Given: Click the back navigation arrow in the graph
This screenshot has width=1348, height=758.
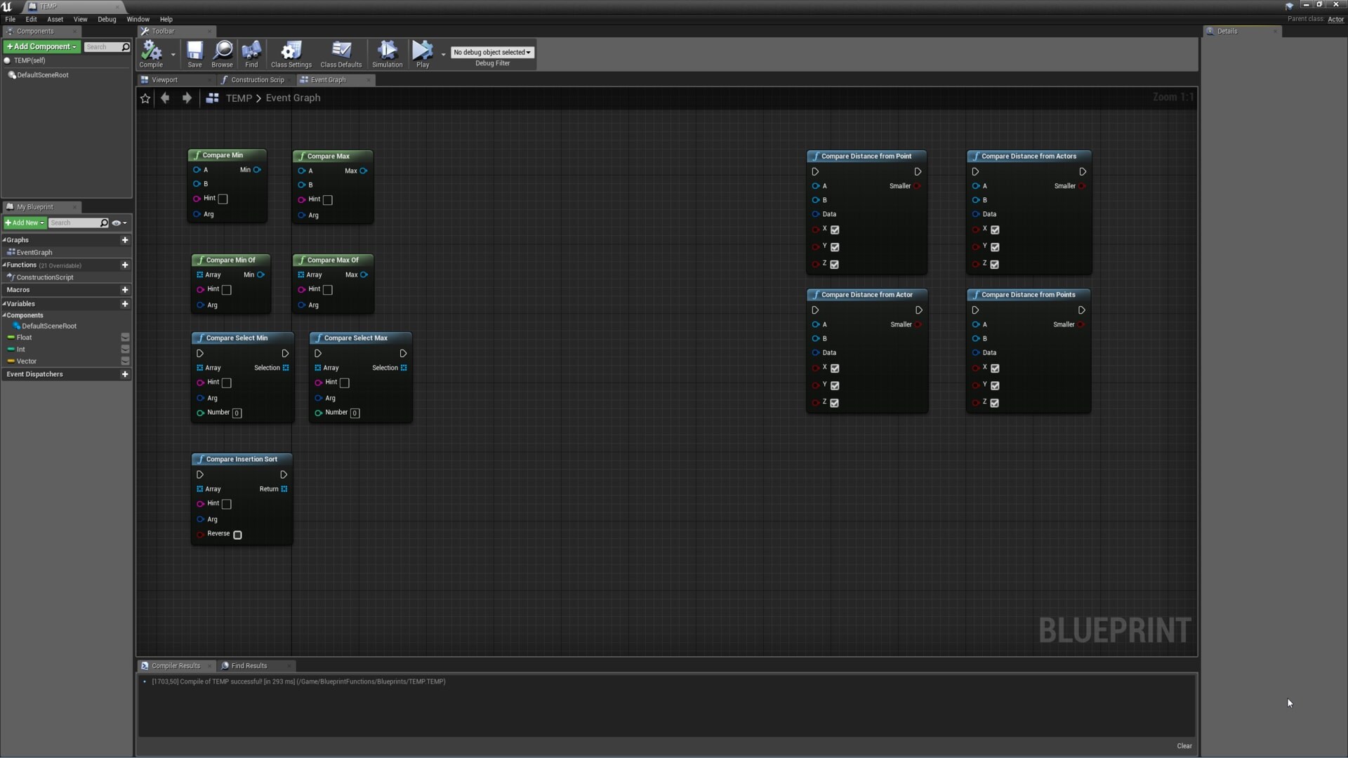Looking at the screenshot, I should (x=166, y=98).
